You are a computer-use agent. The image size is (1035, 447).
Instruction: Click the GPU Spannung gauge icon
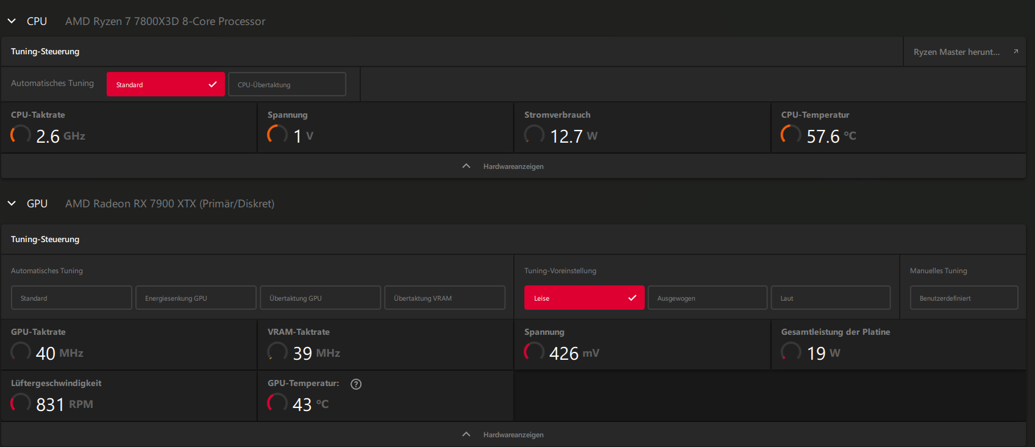[x=534, y=351]
